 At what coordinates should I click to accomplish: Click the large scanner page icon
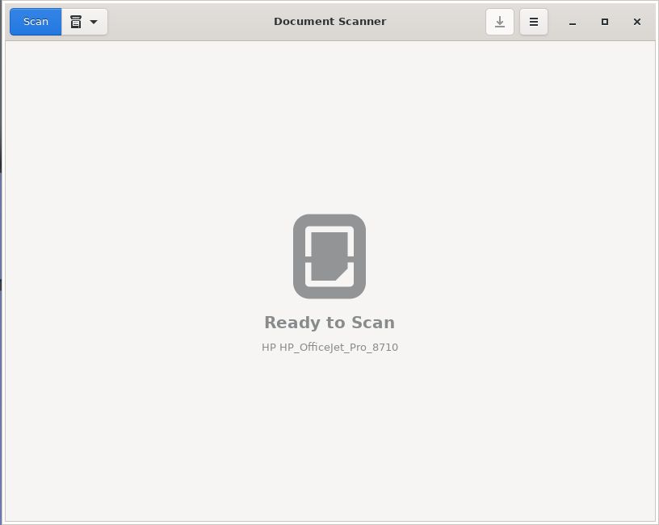click(329, 256)
